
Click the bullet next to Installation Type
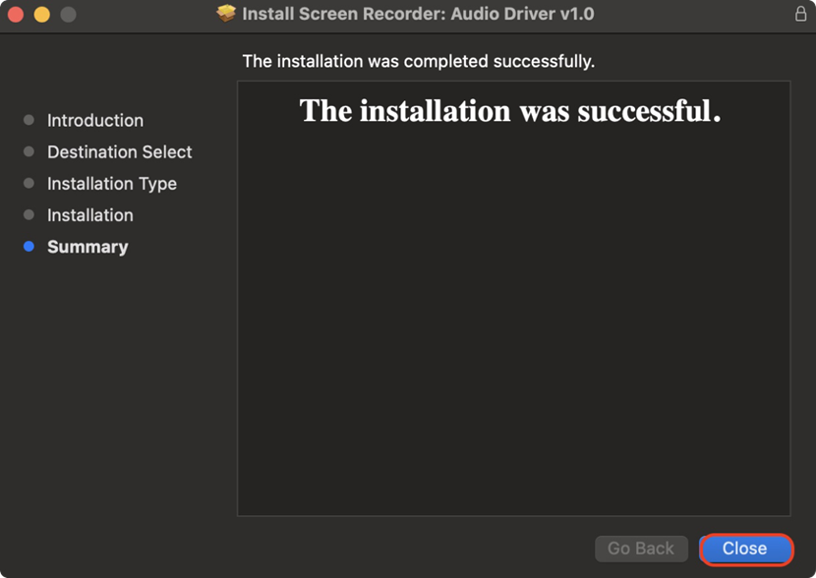[29, 184]
